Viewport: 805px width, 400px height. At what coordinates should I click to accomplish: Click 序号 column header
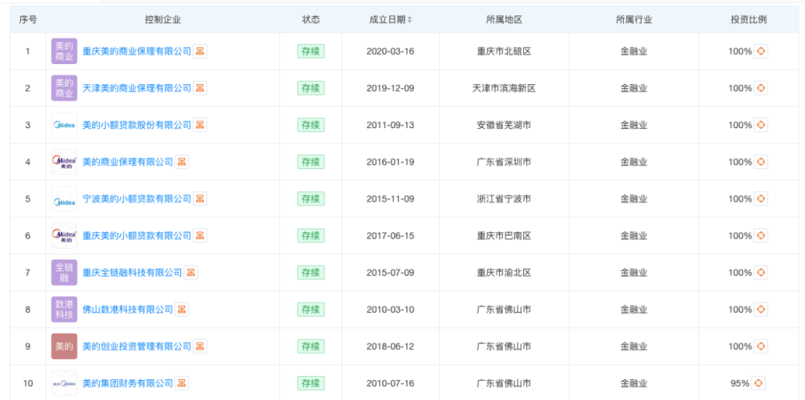pyautogui.click(x=28, y=20)
